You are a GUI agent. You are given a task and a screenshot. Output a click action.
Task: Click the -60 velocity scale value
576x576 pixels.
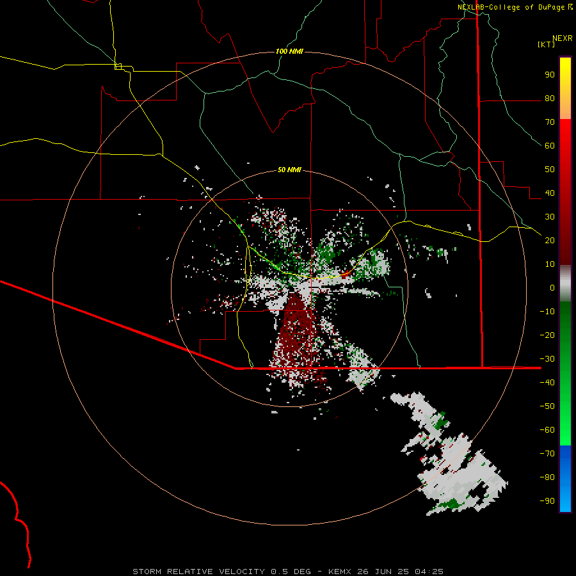pyautogui.click(x=547, y=430)
